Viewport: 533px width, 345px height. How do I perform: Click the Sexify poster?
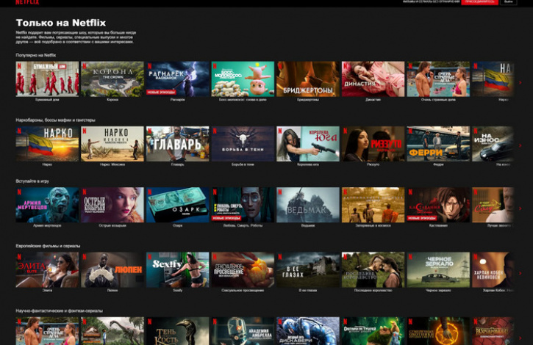point(177,270)
